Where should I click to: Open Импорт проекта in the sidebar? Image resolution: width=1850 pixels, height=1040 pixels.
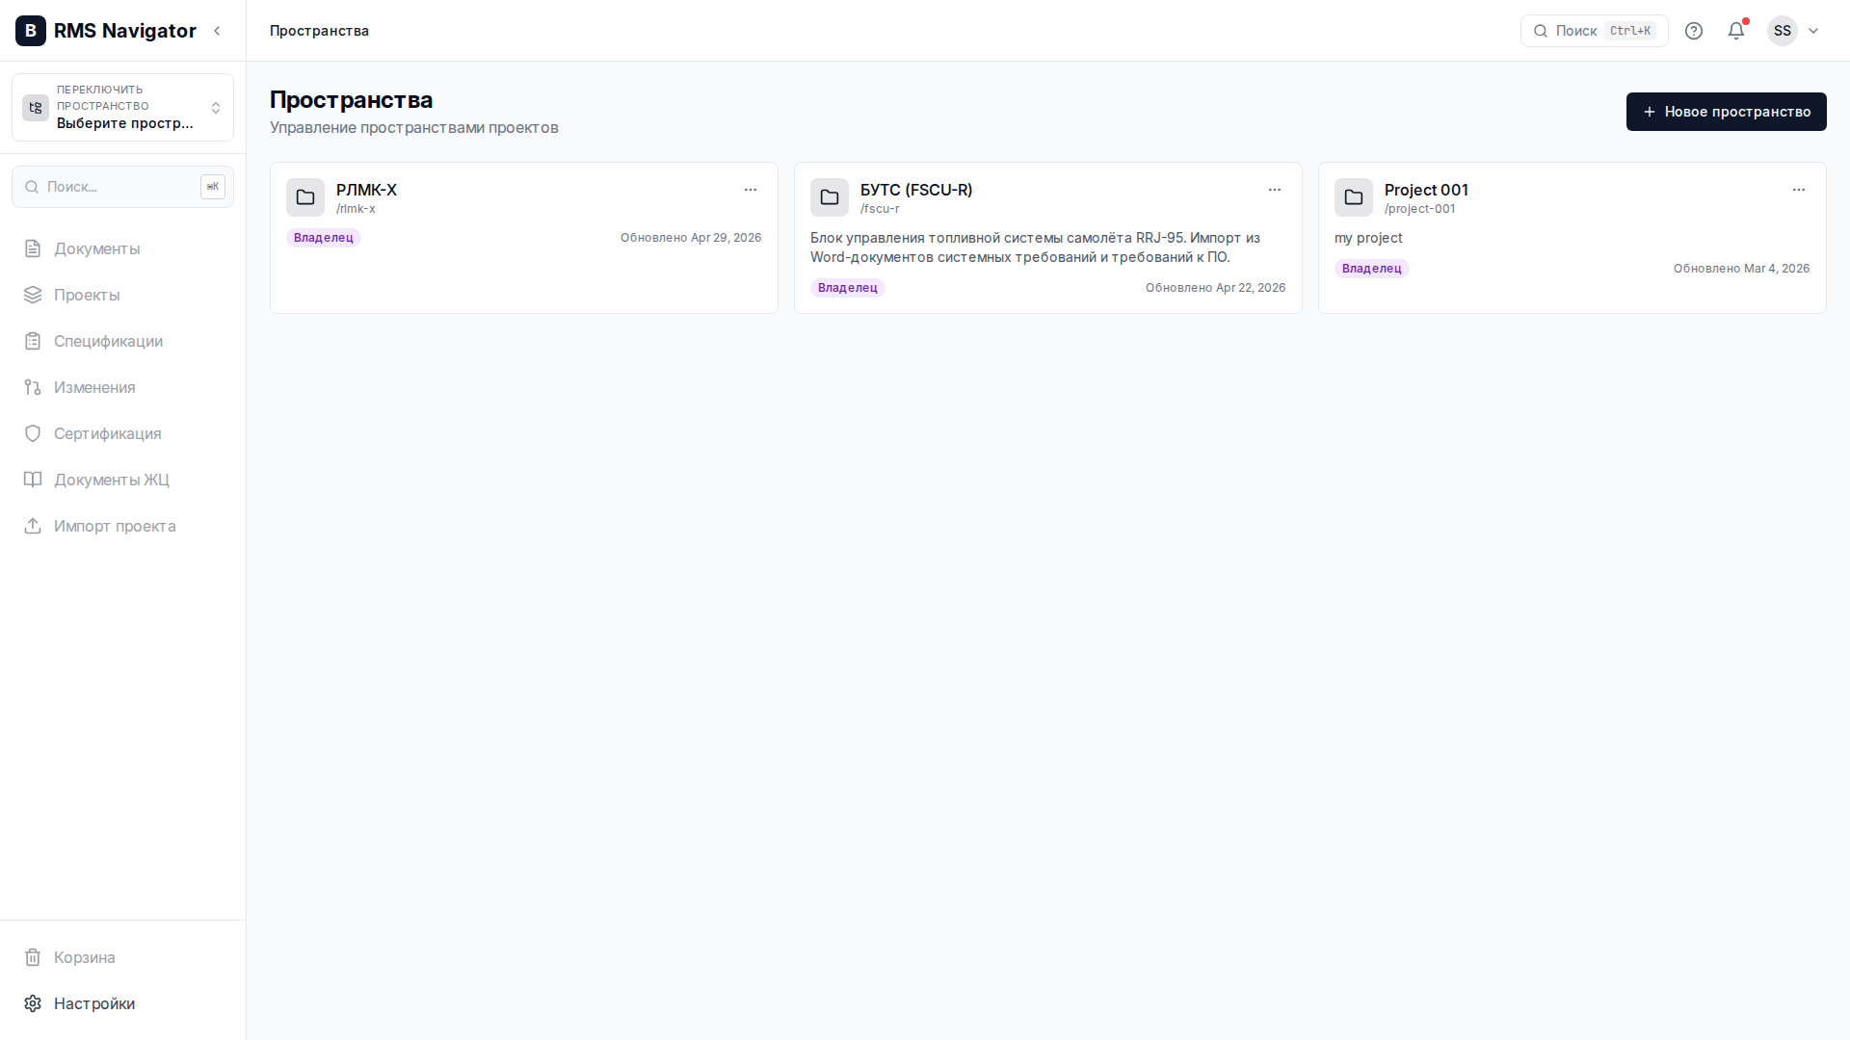(122, 526)
